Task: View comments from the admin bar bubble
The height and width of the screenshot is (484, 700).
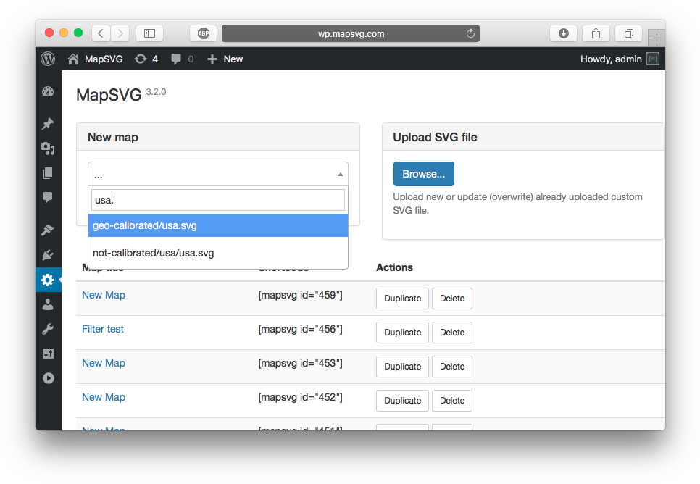Action: click(x=182, y=59)
